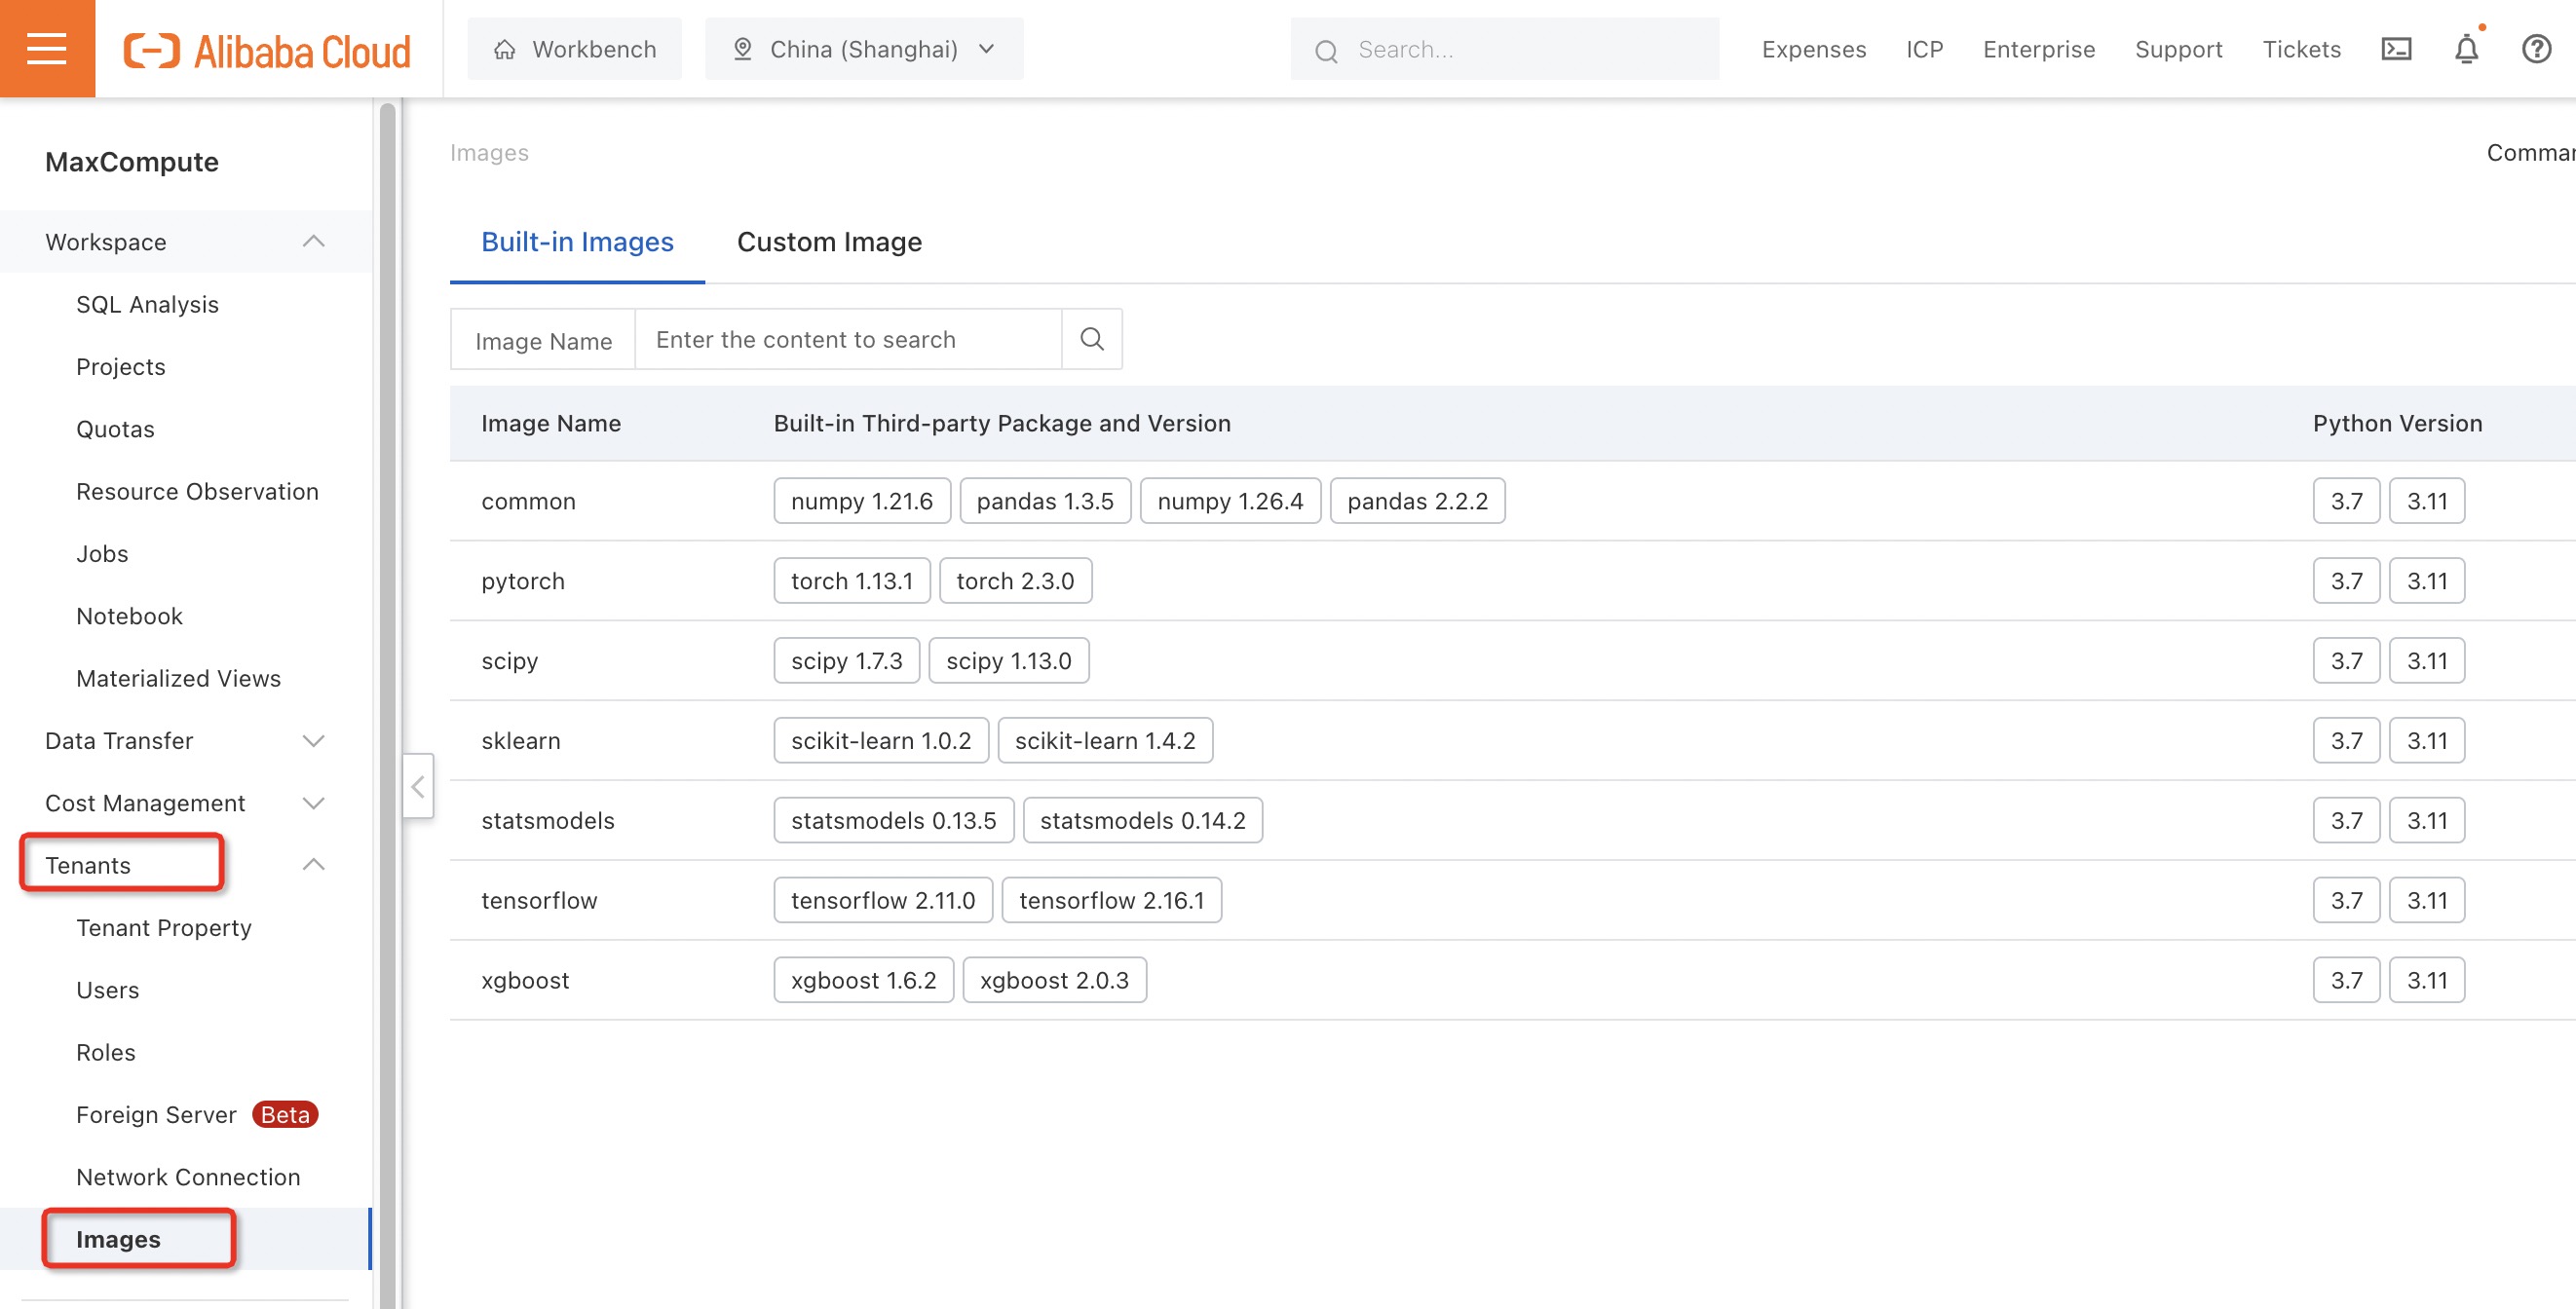Screen dimensions: 2576x1309
Task: Click the Alibaba Cloud logo
Action: pos(266,48)
